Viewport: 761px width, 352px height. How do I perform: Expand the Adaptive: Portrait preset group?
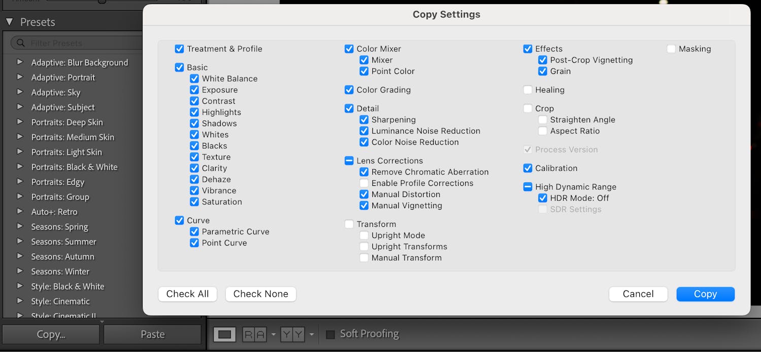[20, 77]
